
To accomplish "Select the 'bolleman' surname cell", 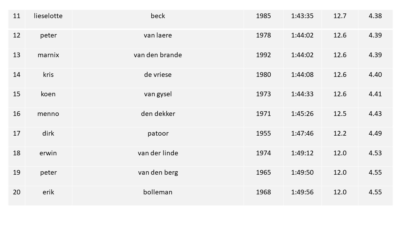I will 158,196.
